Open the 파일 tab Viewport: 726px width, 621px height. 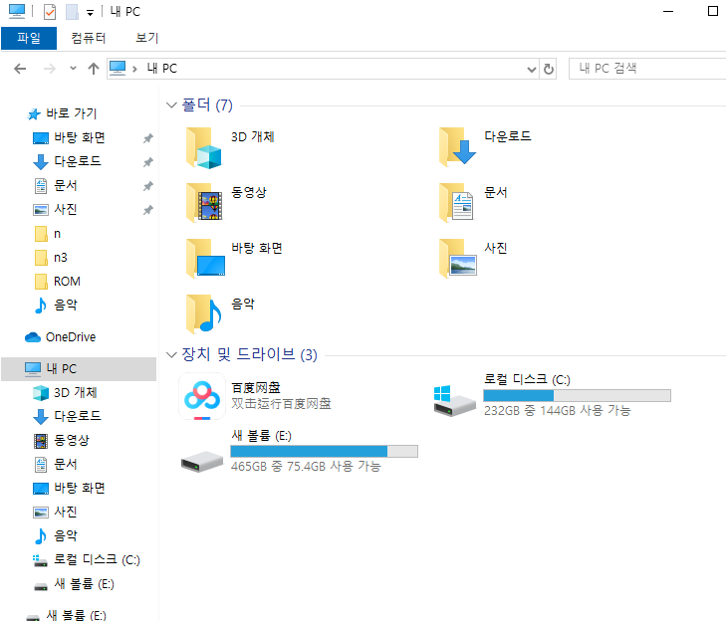pos(29,38)
